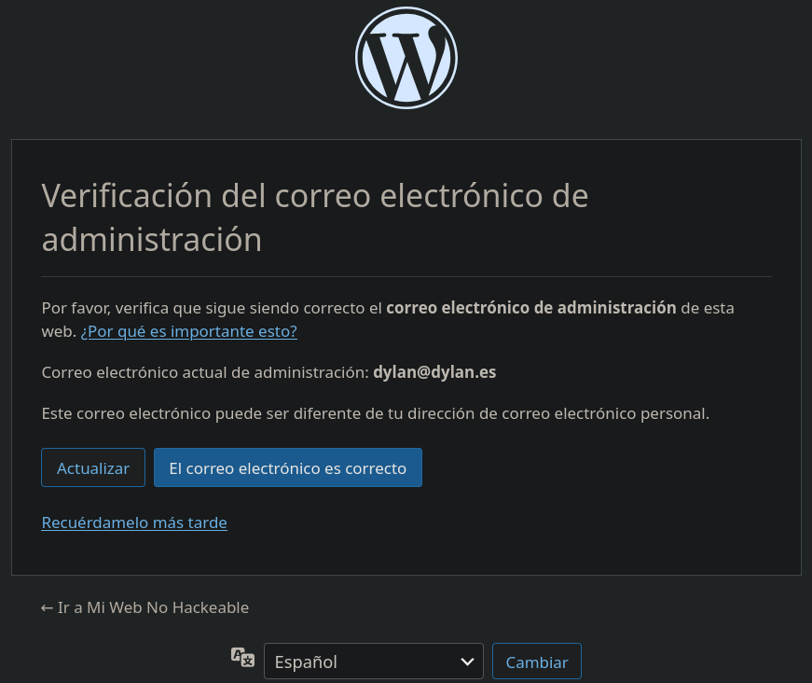
Task: Click the WordPress logo at top
Action: pos(406,58)
